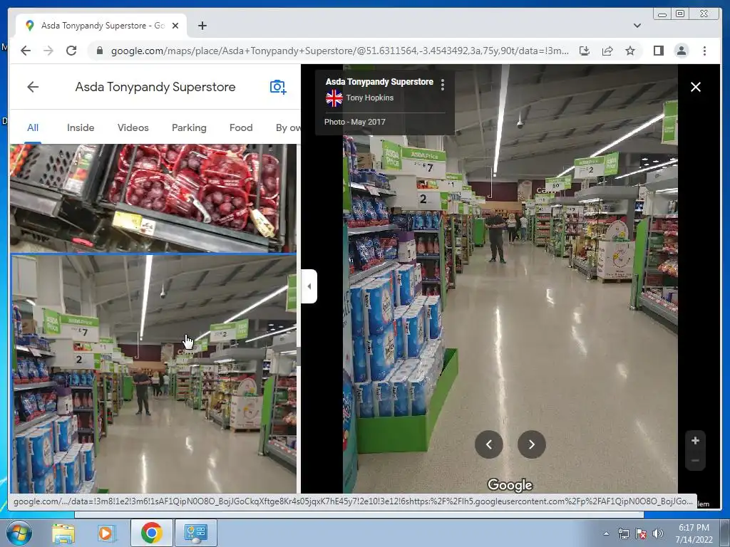Viewport: 730px width, 547px height.
Task: Select the Asda Tonypandy Superstore browser tab
Action: click(101, 26)
